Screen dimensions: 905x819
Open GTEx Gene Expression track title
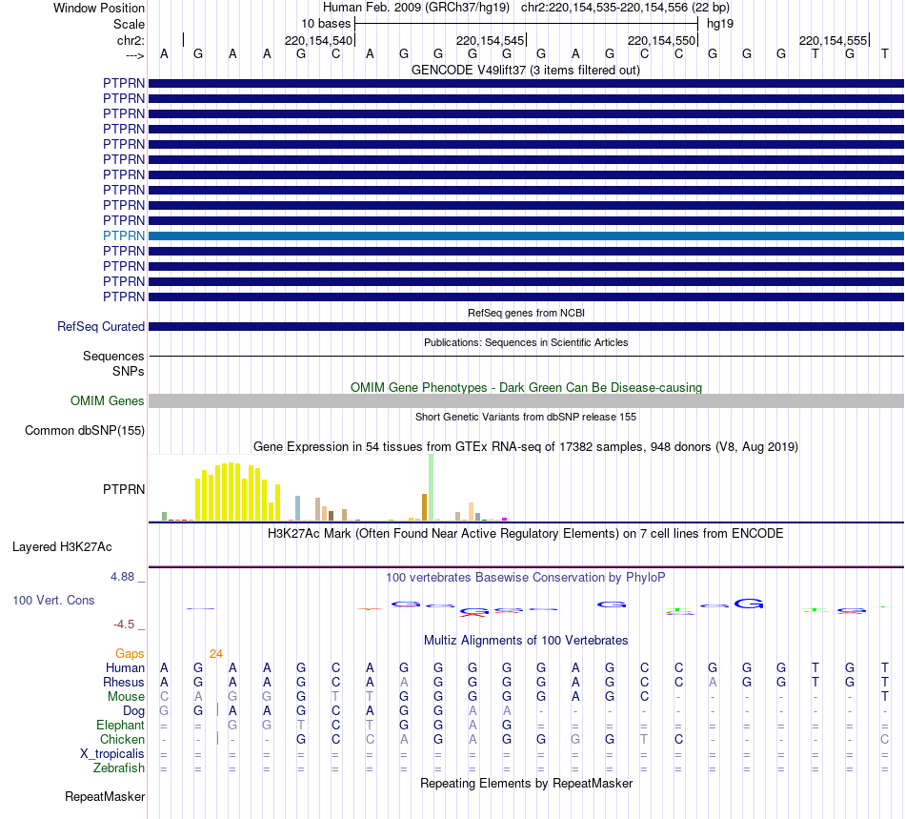[526, 446]
